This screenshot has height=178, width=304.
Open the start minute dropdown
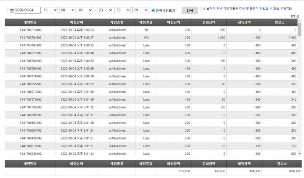pyautogui.click(x=67, y=10)
